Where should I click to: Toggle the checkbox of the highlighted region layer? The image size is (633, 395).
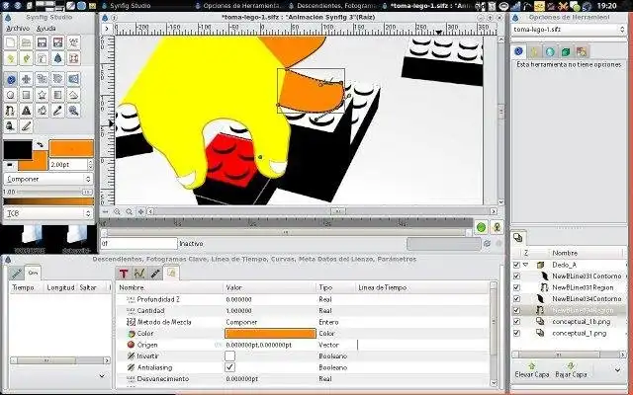click(516, 310)
